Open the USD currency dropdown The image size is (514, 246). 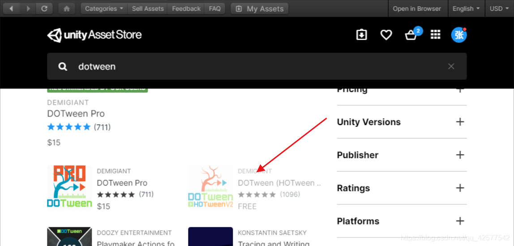tap(500, 9)
